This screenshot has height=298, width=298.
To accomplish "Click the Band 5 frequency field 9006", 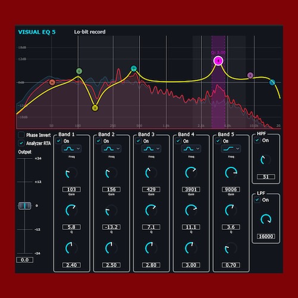I will point(231,190).
